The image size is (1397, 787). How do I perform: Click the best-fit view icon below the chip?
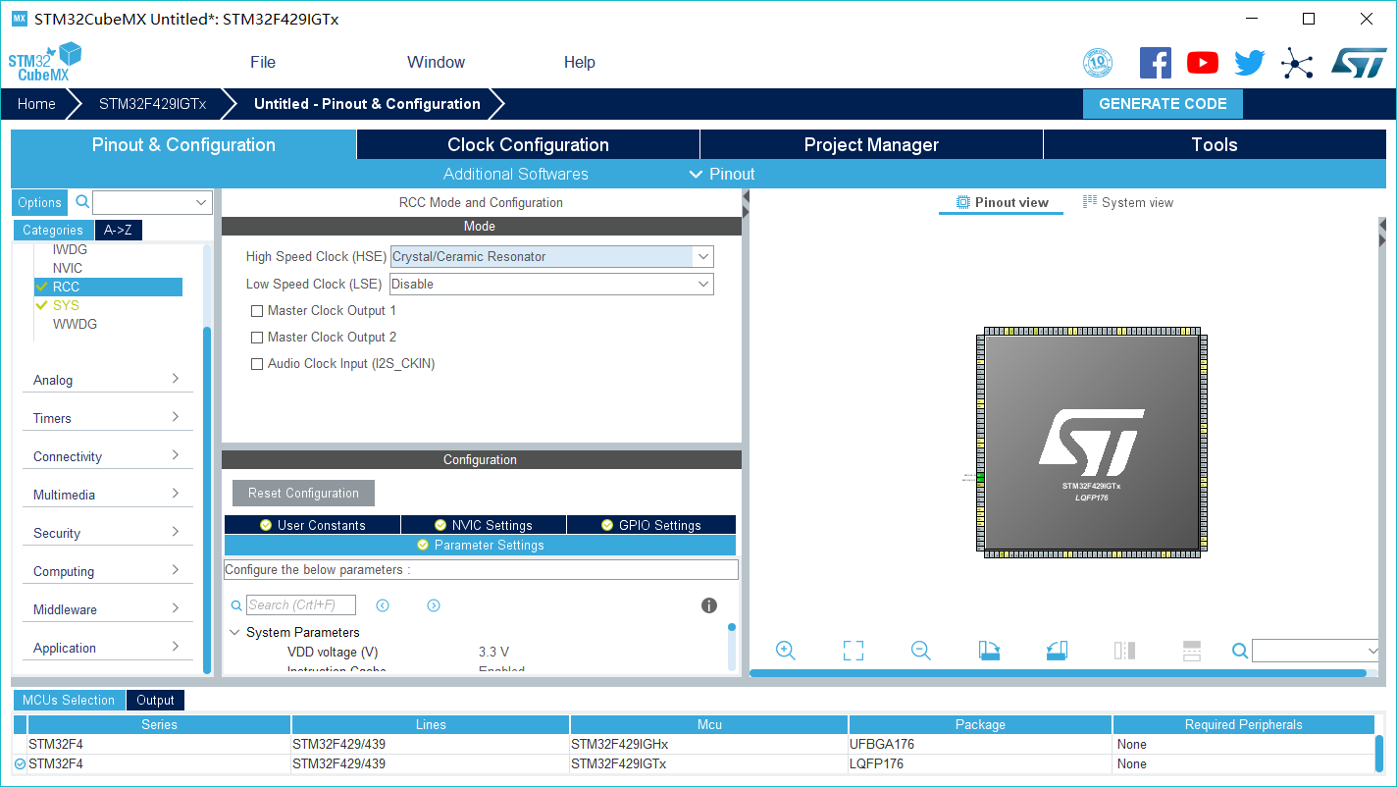(x=852, y=651)
